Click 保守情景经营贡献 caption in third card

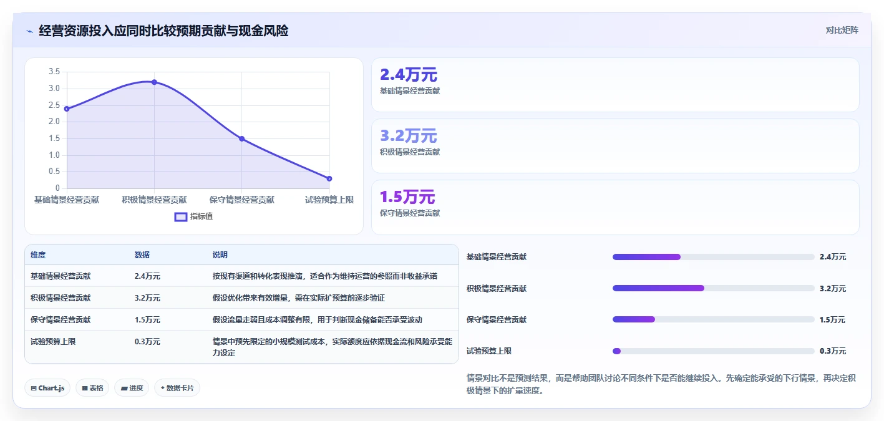click(410, 213)
